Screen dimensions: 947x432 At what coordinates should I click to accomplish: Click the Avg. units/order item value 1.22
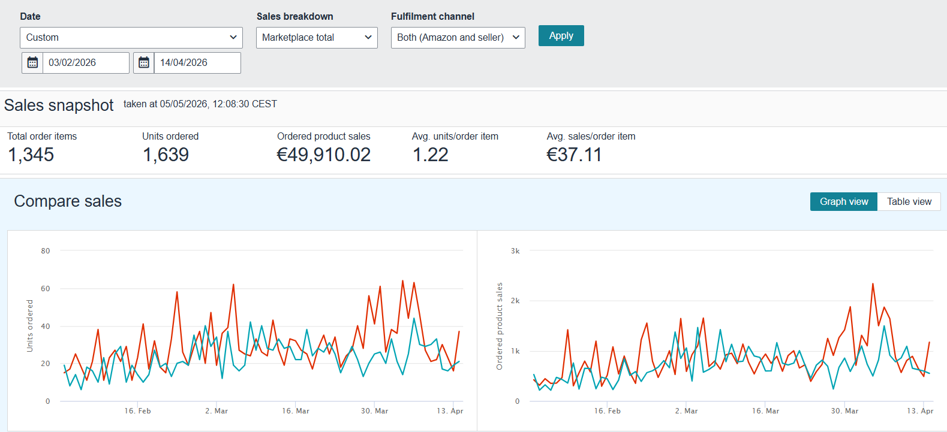pyautogui.click(x=431, y=155)
